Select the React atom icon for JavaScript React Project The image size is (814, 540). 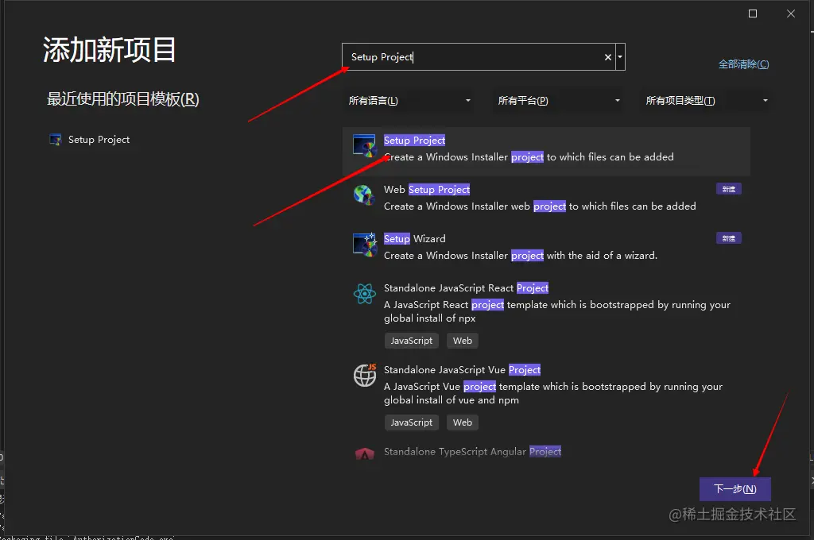tap(364, 295)
